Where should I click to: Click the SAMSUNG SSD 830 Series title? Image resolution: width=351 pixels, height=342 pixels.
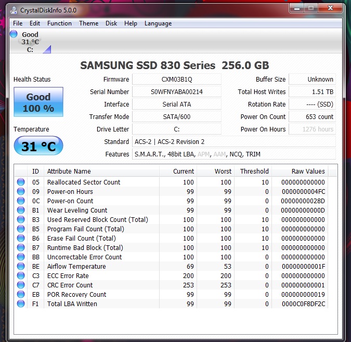(174, 65)
